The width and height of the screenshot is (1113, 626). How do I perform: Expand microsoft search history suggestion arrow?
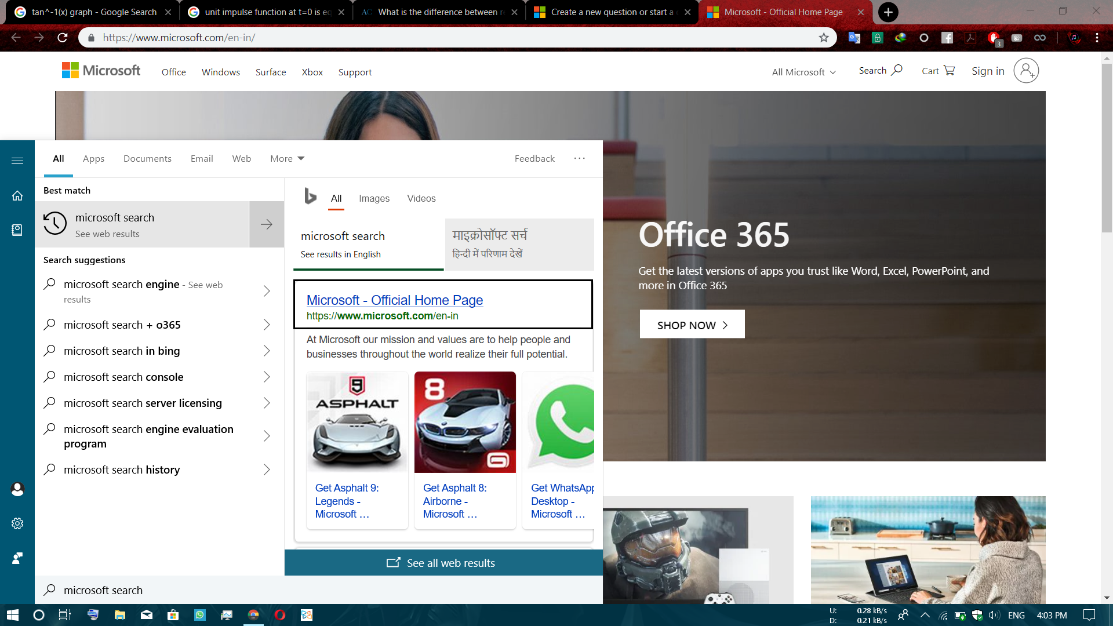pyautogui.click(x=267, y=469)
